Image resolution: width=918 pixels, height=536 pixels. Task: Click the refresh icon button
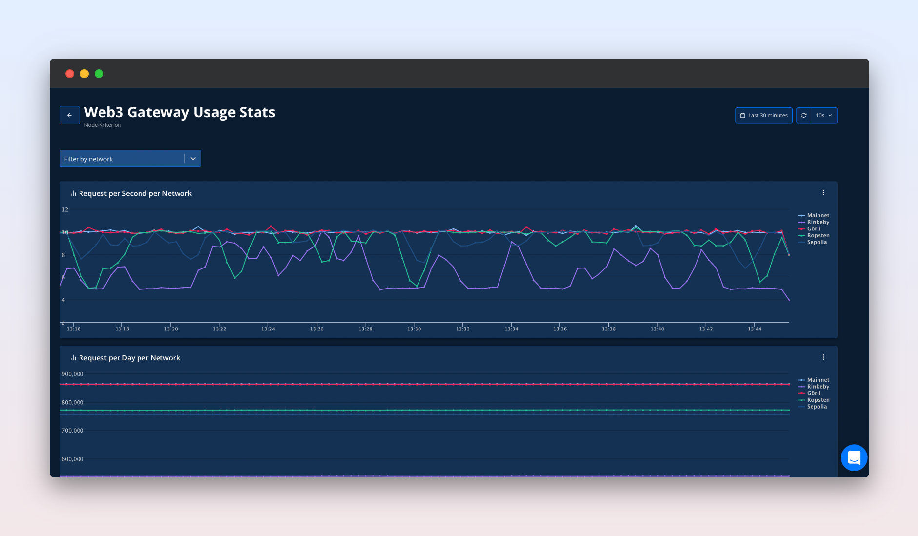pos(803,115)
